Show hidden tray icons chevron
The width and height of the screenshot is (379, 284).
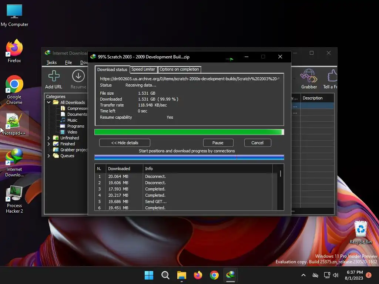pos(303,275)
